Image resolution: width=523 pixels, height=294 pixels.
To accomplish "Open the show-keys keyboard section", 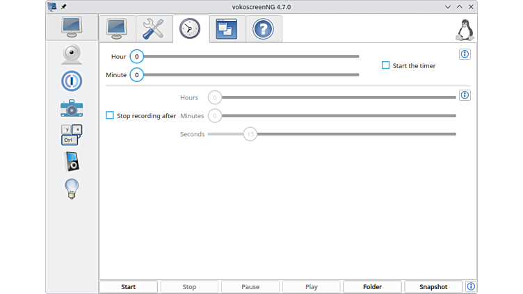I will (72, 135).
